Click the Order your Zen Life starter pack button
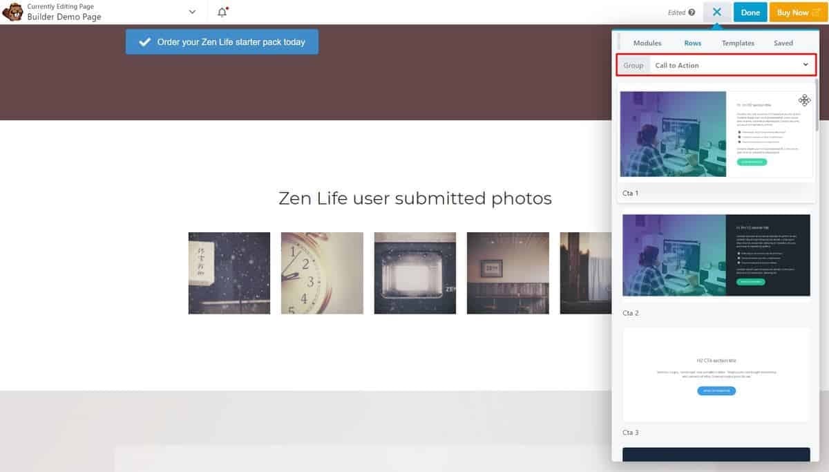Image resolution: width=829 pixels, height=472 pixels. [x=221, y=41]
